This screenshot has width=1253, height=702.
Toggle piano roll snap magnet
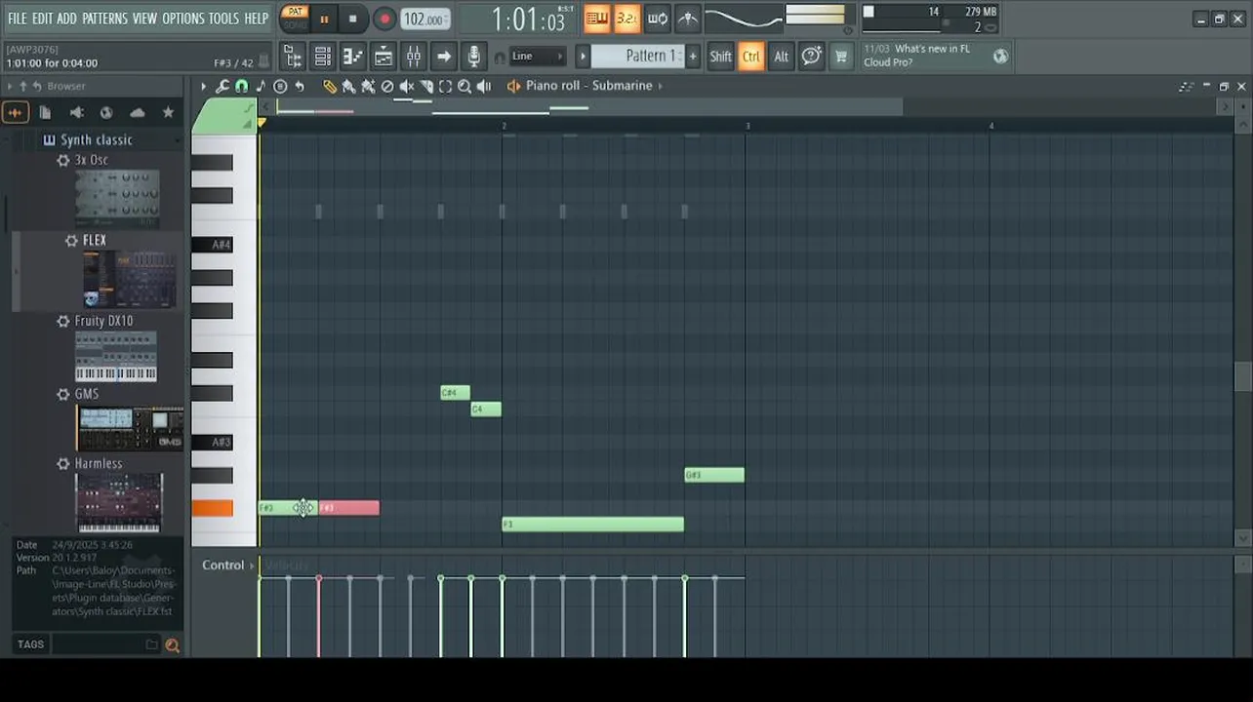pyautogui.click(x=241, y=86)
